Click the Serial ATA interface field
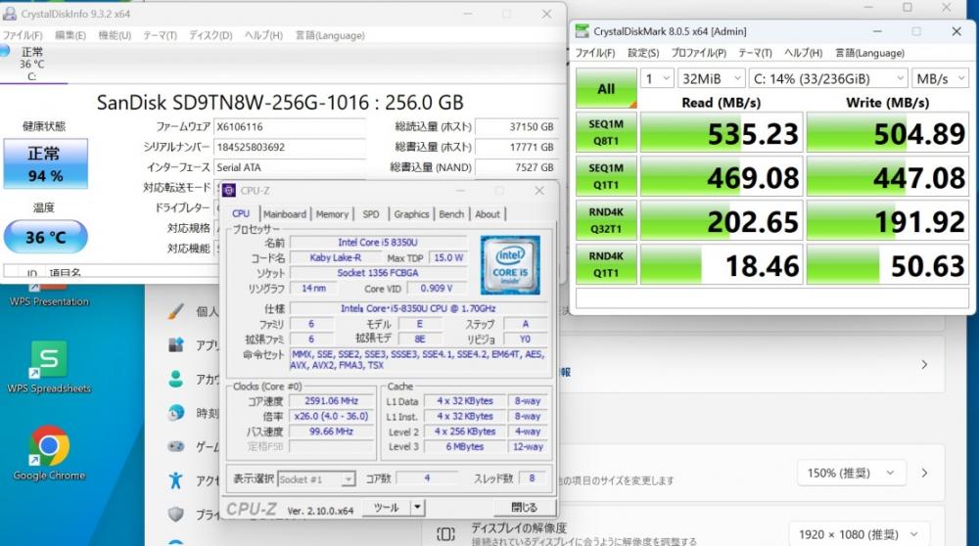 click(290, 167)
